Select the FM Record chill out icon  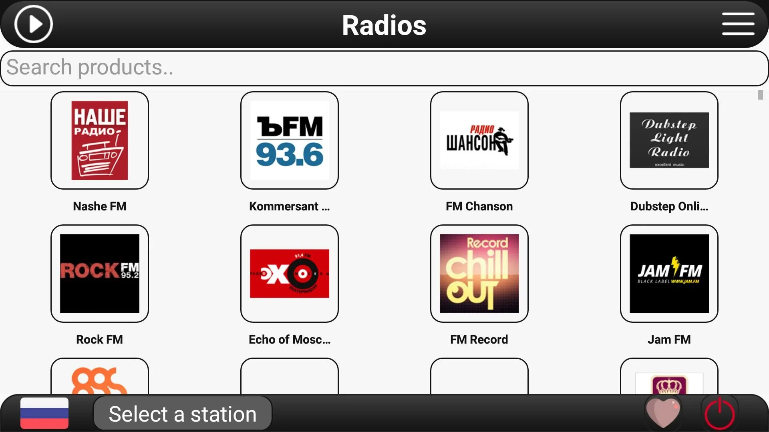[x=479, y=274]
